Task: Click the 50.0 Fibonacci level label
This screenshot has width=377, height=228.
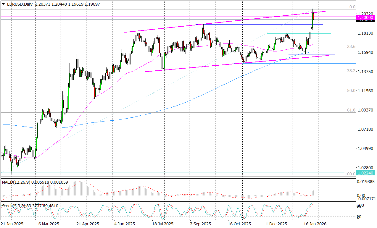Action: point(351,90)
